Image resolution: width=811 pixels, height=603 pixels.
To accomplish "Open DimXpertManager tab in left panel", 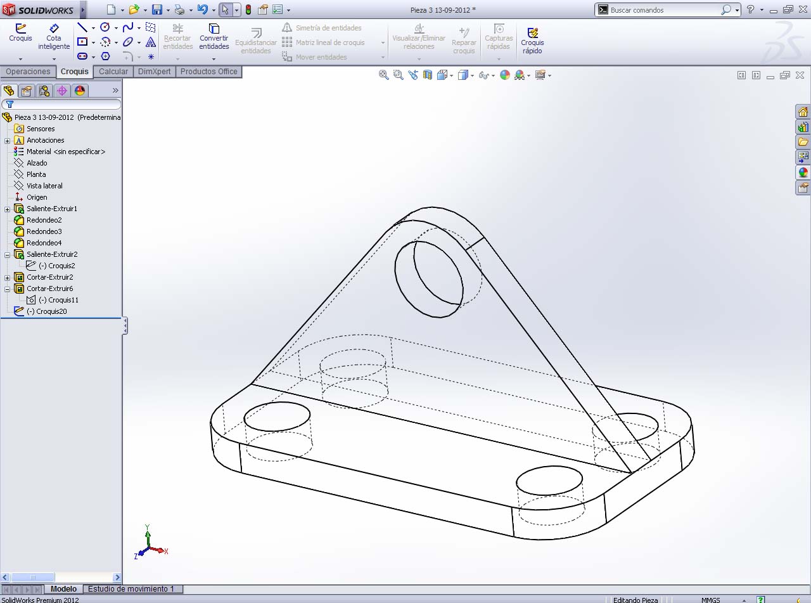I will point(62,91).
